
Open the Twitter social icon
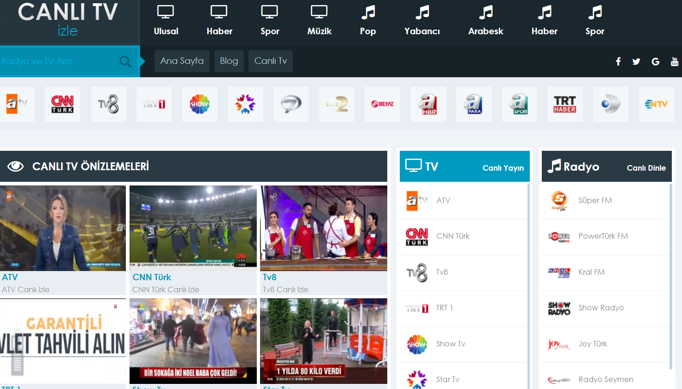636,61
